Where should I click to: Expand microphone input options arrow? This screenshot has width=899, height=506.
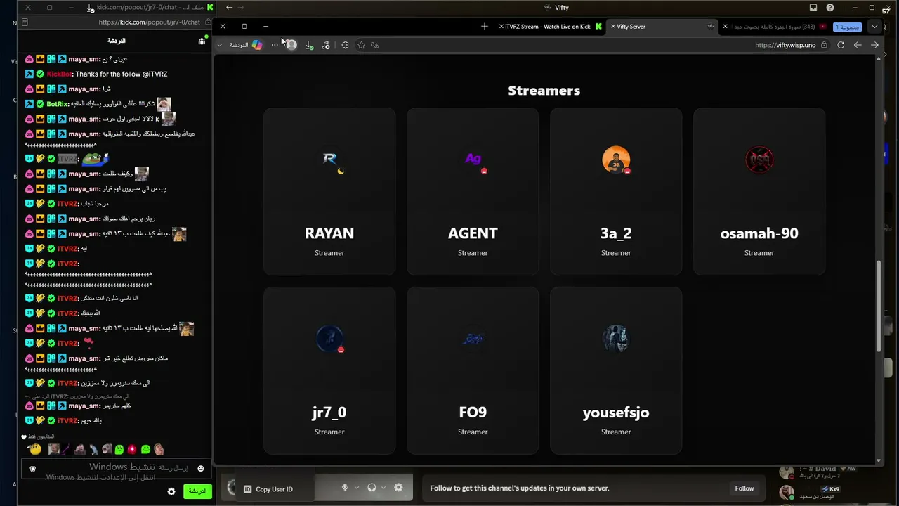point(357,488)
